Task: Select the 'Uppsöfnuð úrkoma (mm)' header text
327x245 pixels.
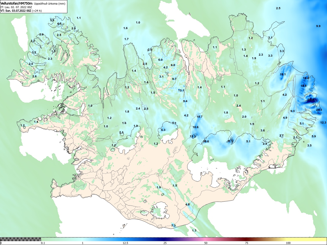Action: [50, 4]
